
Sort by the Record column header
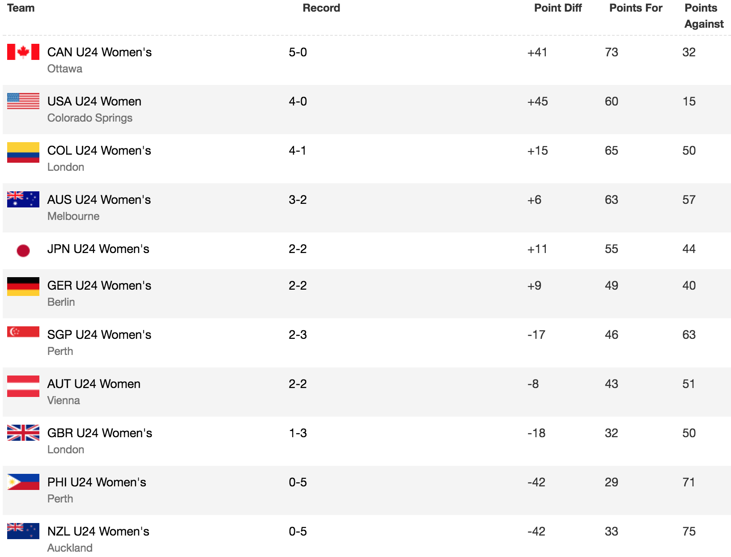pyautogui.click(x=321, y=8)
